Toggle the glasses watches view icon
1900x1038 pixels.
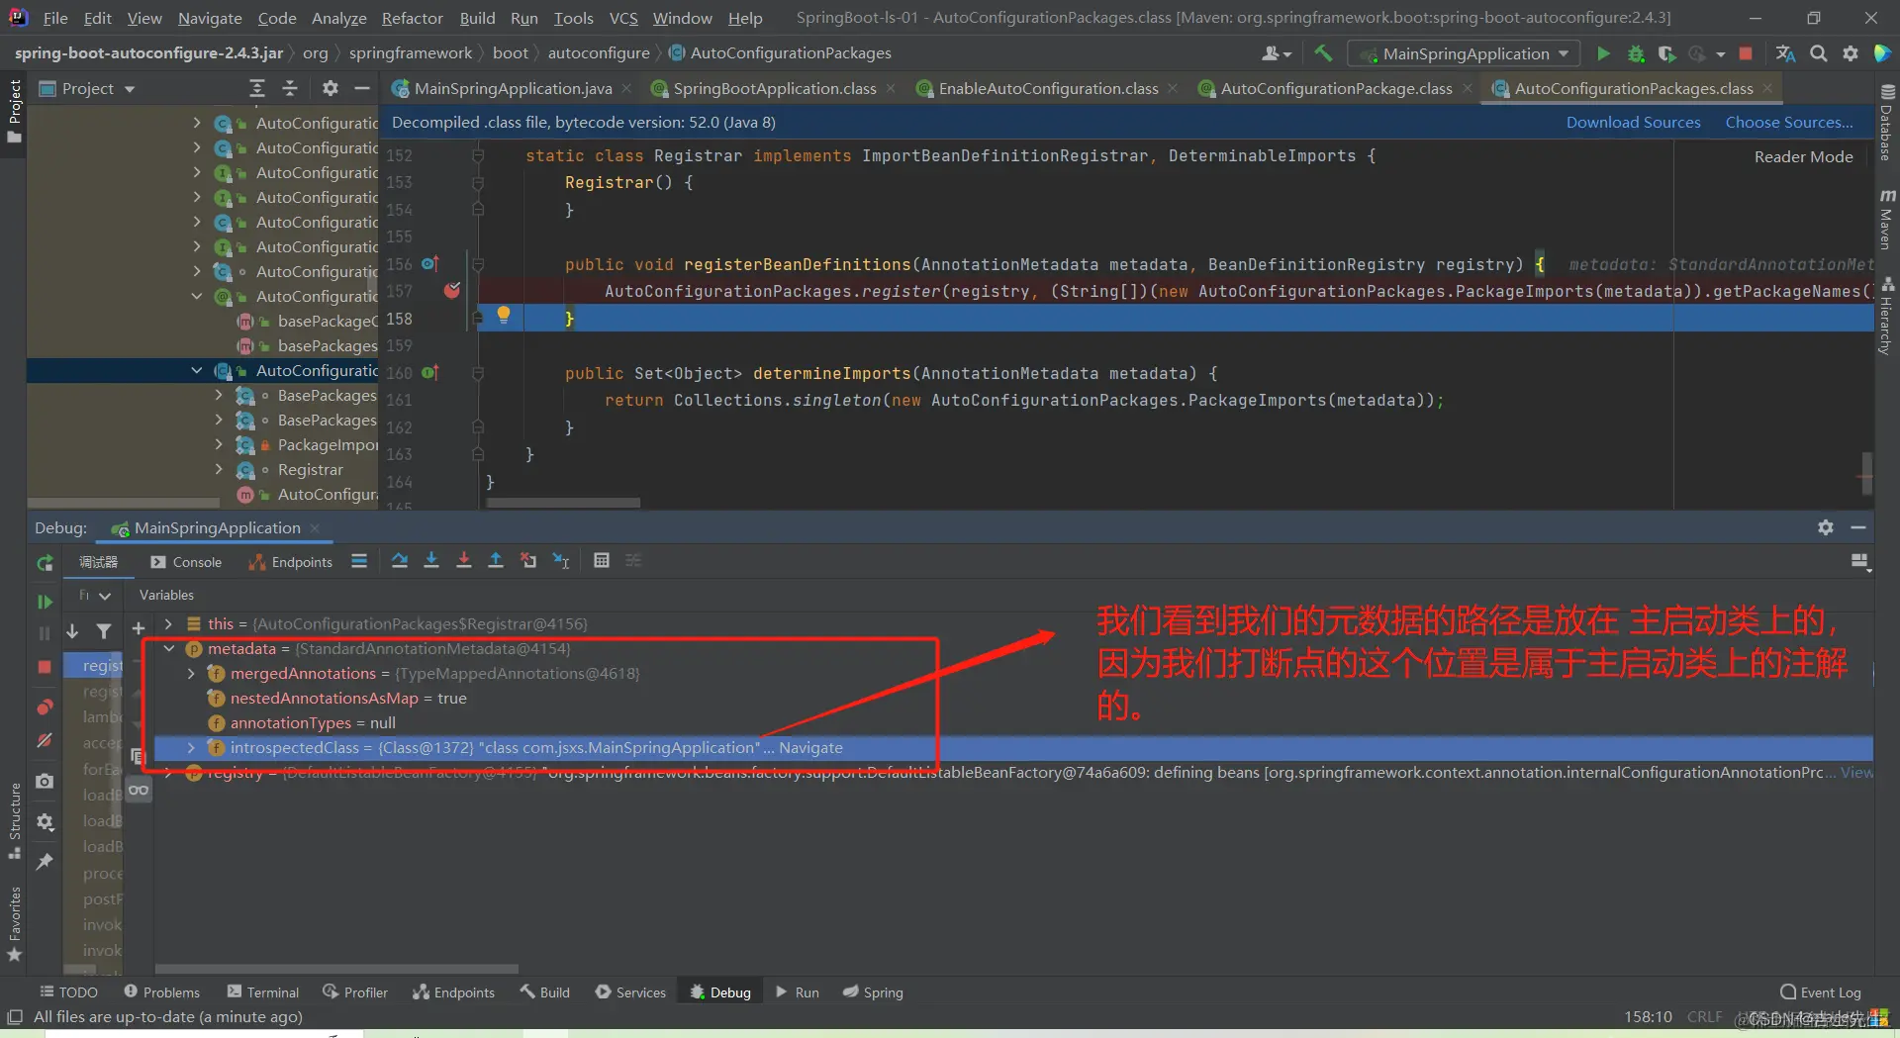click(x=139, y=790)
